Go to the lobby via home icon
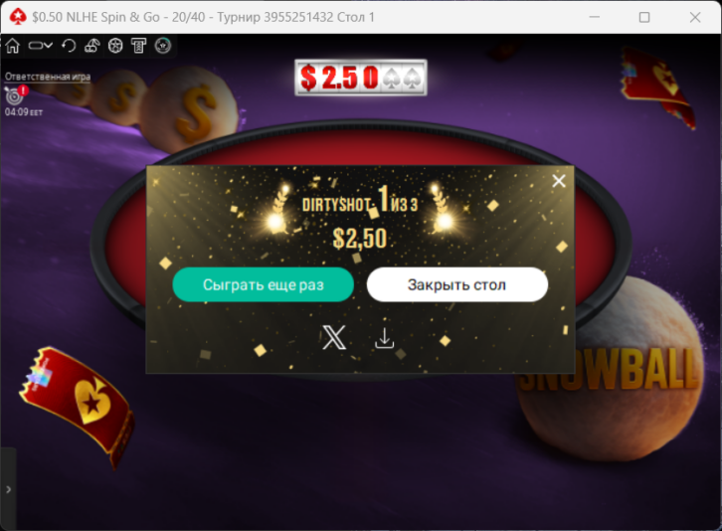Screen dimensions: 722x531 coord(13,46)
